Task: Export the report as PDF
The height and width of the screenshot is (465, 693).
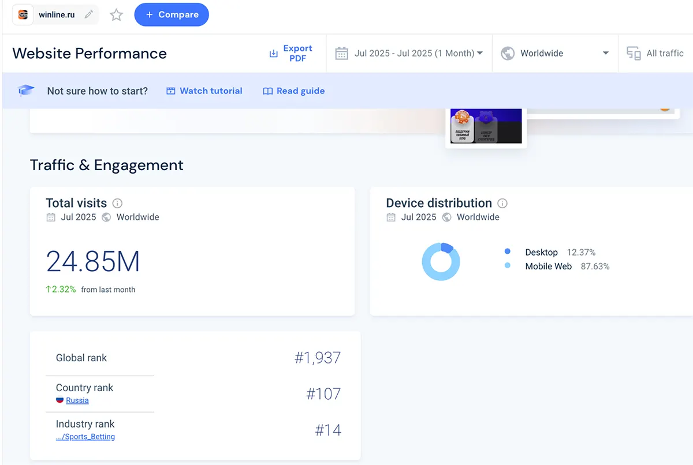Action: point(290,53)
